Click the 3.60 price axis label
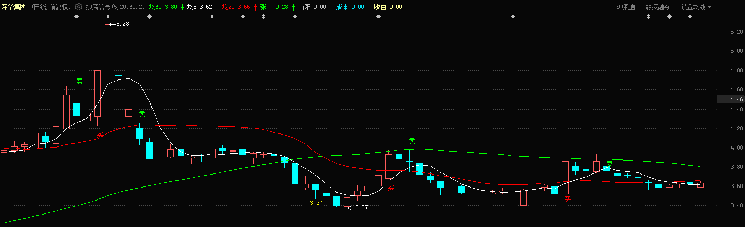The width and height of the screenshot is (745, 227). click(x=737, y=186)
